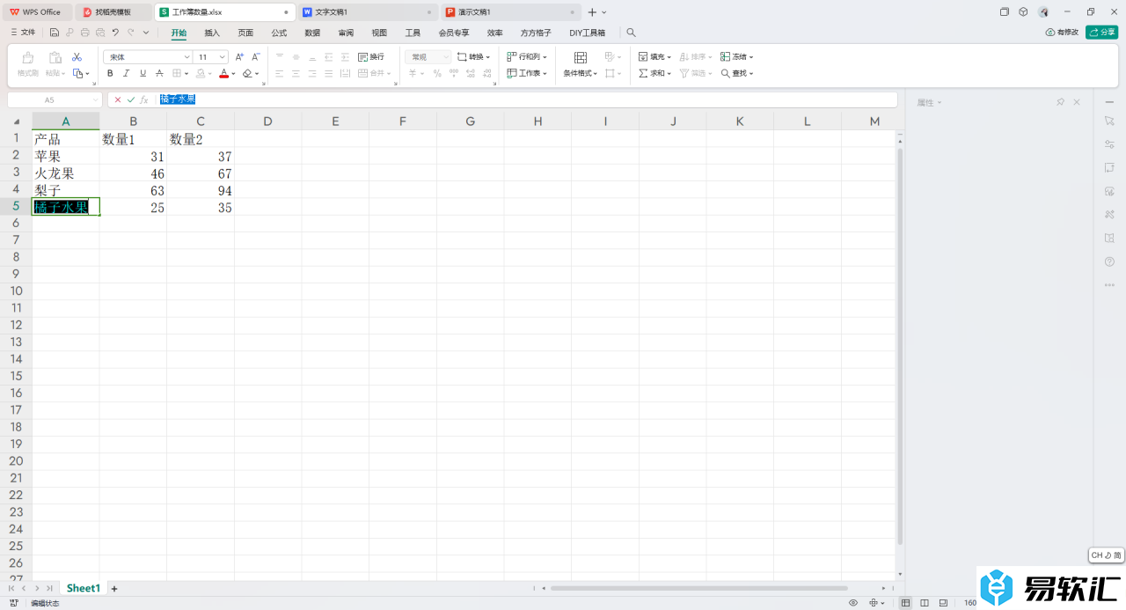Click the Cut scissors icon
Viewport: 1126px width, 610px height.
(77, 57)
